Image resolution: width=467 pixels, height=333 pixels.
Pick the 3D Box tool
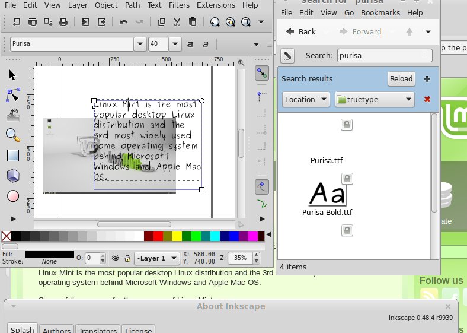(x=13, y=176)
